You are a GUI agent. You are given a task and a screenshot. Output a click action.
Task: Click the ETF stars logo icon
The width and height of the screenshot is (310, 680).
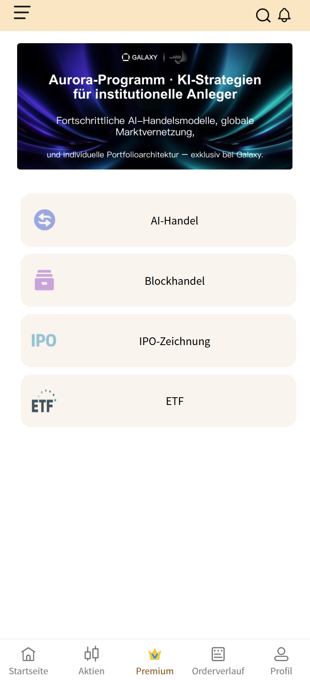[x=44, y=401]
